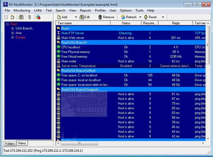Open the Monitoring menu

click(x=22, y=11)
